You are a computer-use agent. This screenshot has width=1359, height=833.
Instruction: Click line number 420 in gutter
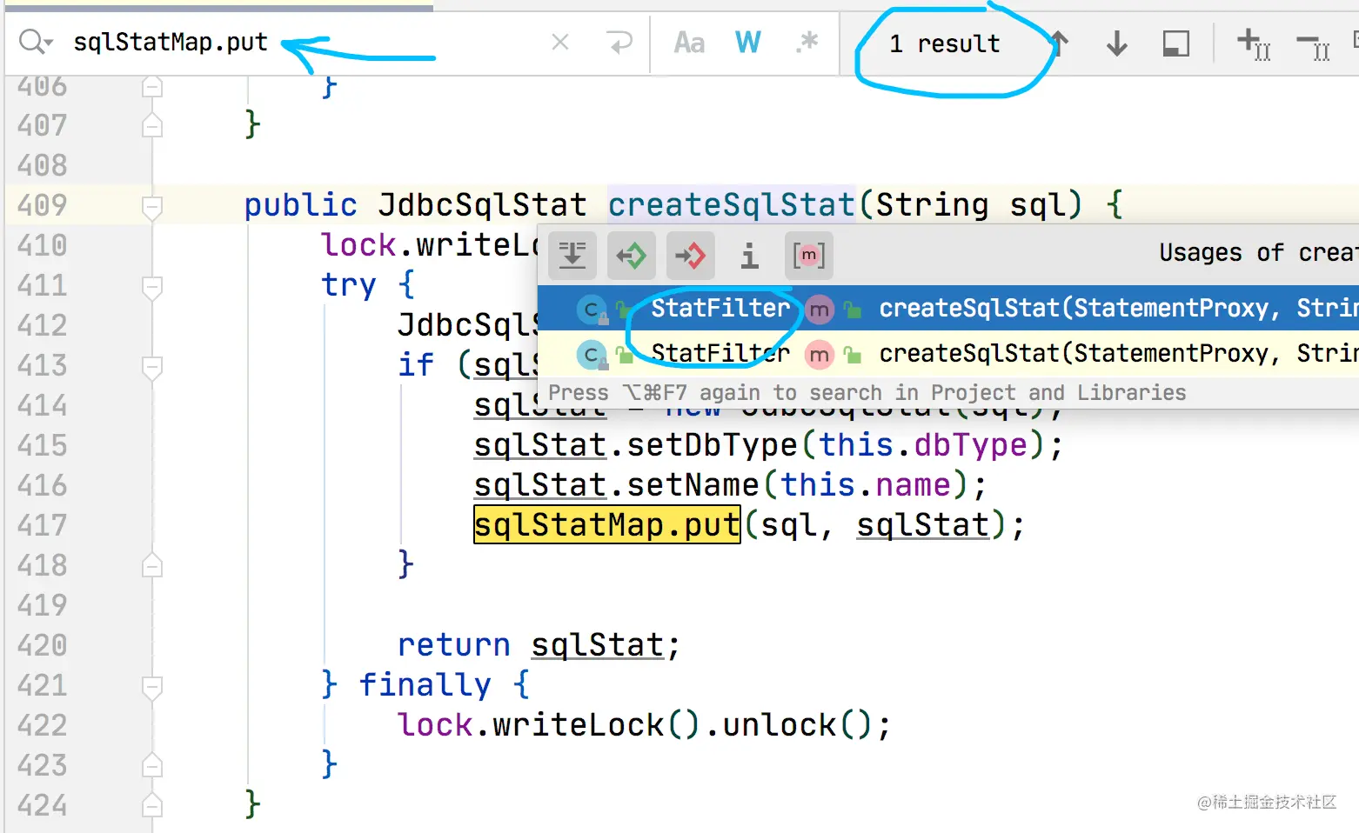(42, 645)
